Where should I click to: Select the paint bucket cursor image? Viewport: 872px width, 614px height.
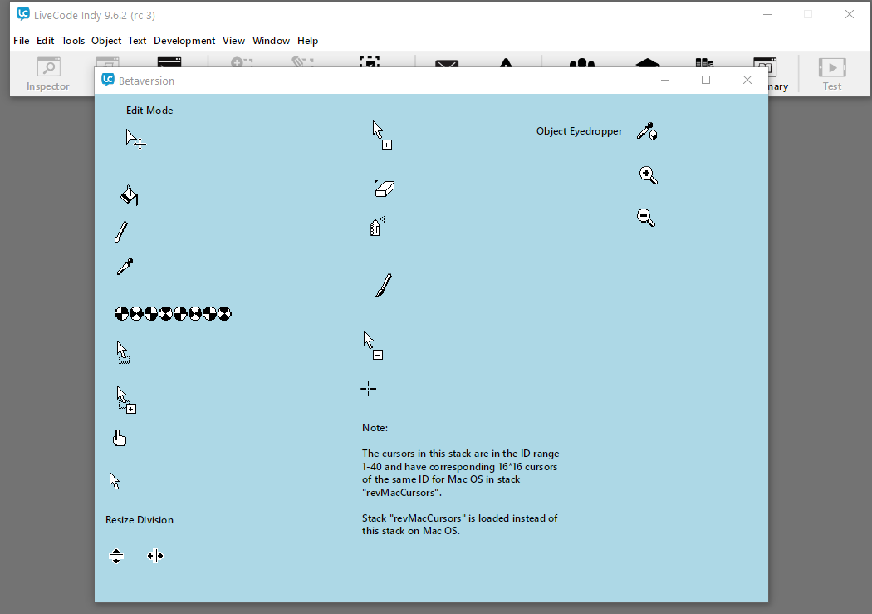(129, 195)
